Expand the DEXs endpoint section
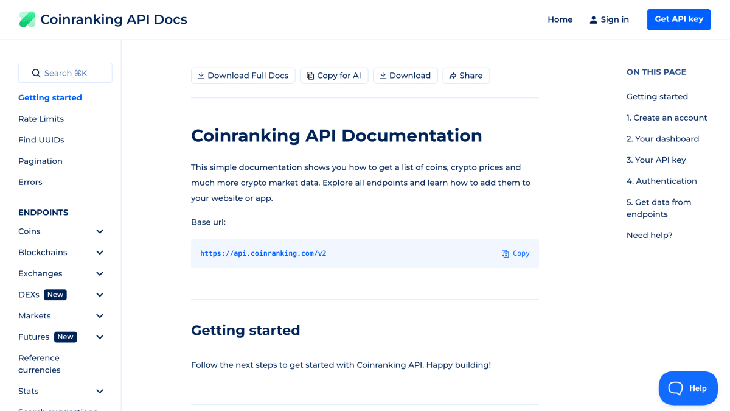The width and height of the screenshot is (730, 411). [100, 295]
